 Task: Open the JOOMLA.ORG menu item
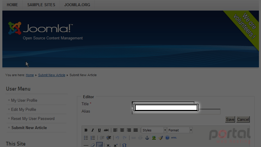[x=77, y=5]
